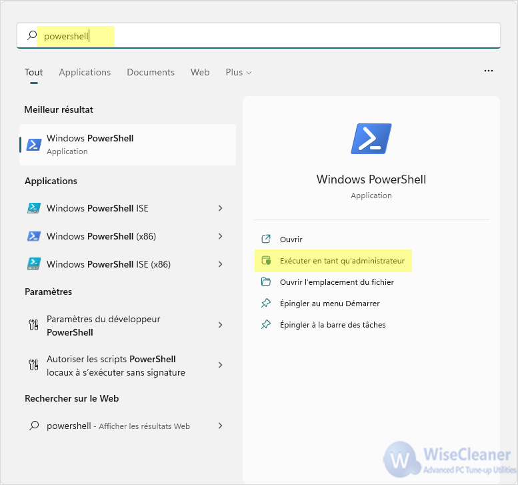518x485 pixels.
Task: Click the magnifier icon in search box
Action: tap(32, 35)
